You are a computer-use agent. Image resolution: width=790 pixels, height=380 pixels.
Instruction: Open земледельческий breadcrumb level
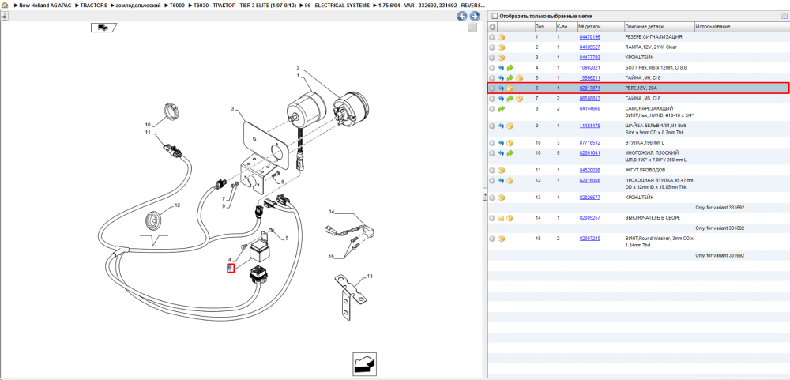138,5
